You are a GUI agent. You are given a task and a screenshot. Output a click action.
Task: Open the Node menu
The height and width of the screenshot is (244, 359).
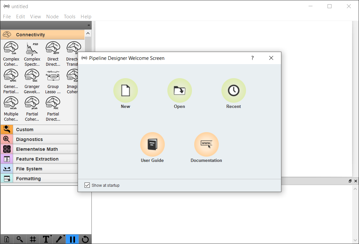52,17
